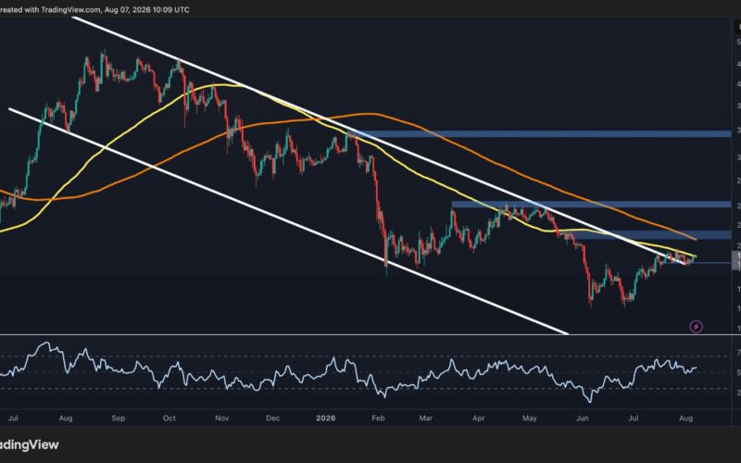Click the 'created with TradingView.com' header text
741x463 pixels.
coord(94,9)
